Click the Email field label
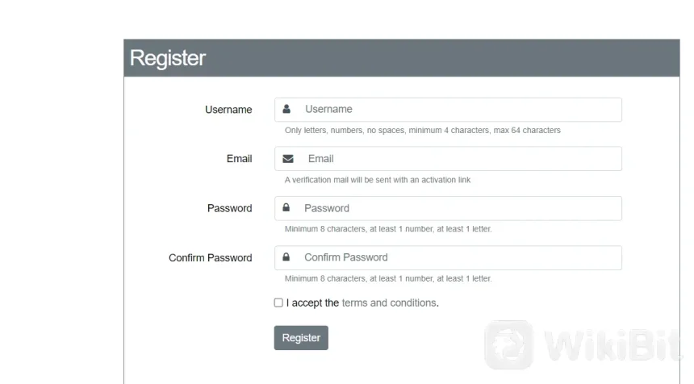 tap(239, 159)
